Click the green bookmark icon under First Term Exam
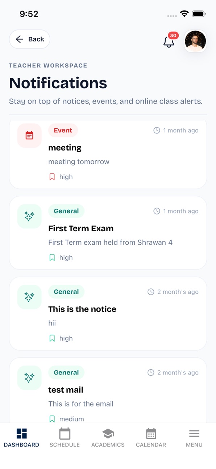Viewport: 216px width, 469px height. [52, 258]
